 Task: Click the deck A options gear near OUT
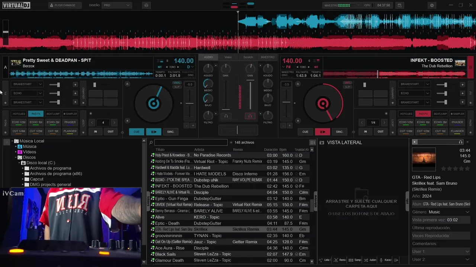pyautogui.click(x=122, y=132)
